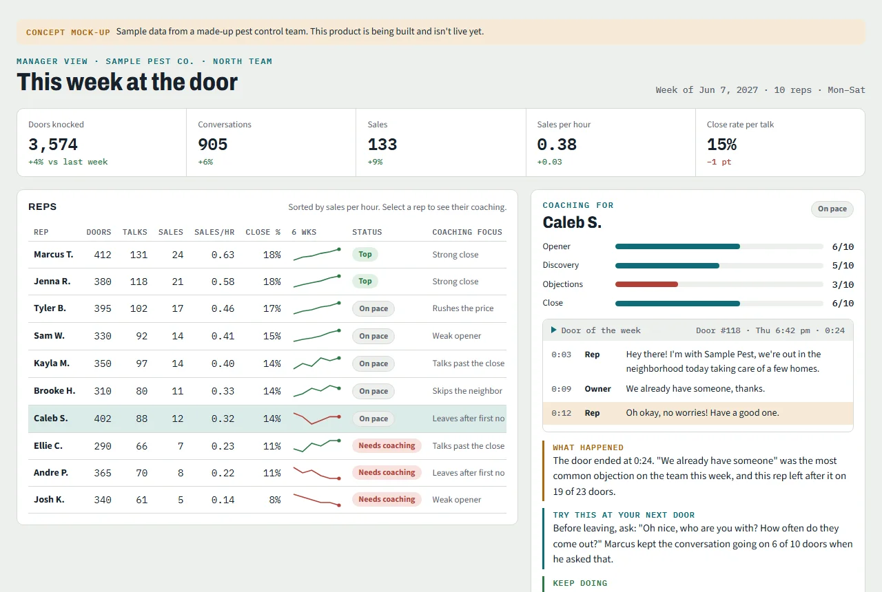Click the SALES/HR column header
882x592 pixels.
[214, 232]
